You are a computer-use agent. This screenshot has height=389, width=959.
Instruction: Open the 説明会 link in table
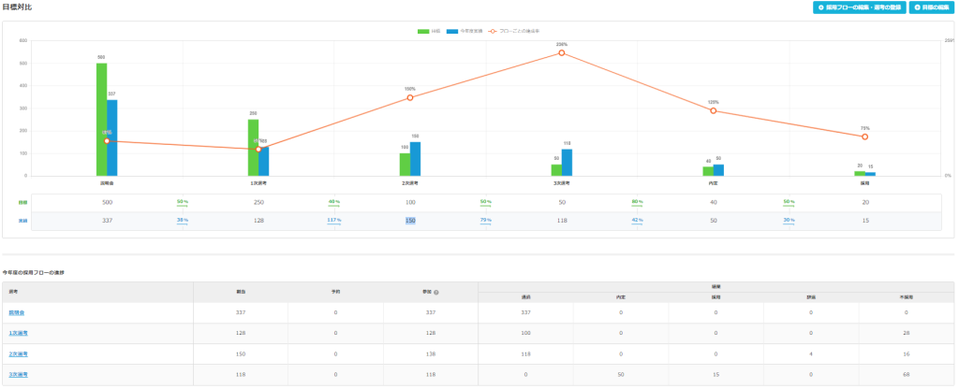pyautogui.click(x=18, y=313)
